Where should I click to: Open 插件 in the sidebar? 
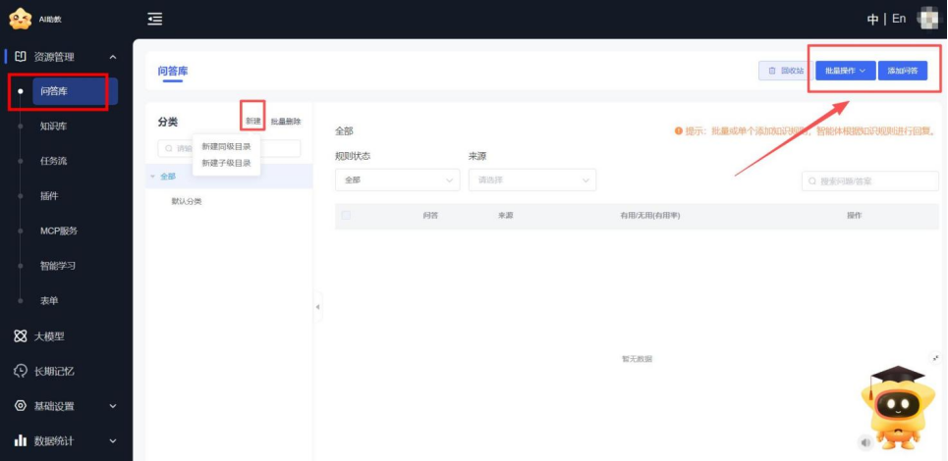pos(49,196)
